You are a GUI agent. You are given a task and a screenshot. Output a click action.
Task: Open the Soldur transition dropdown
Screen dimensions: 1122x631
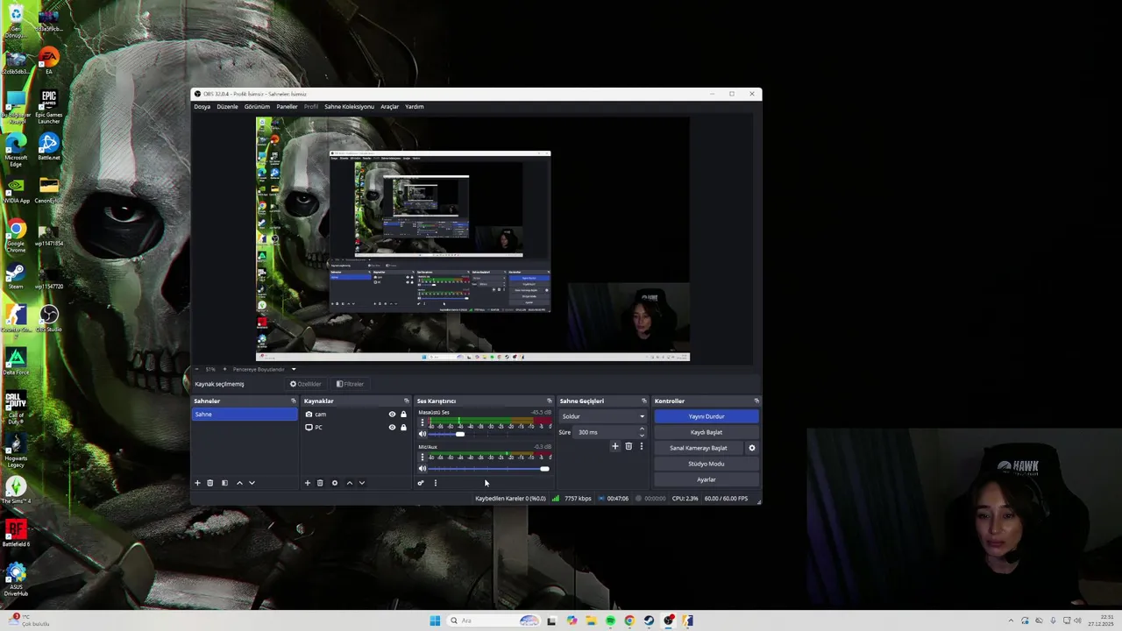(602, 416)
